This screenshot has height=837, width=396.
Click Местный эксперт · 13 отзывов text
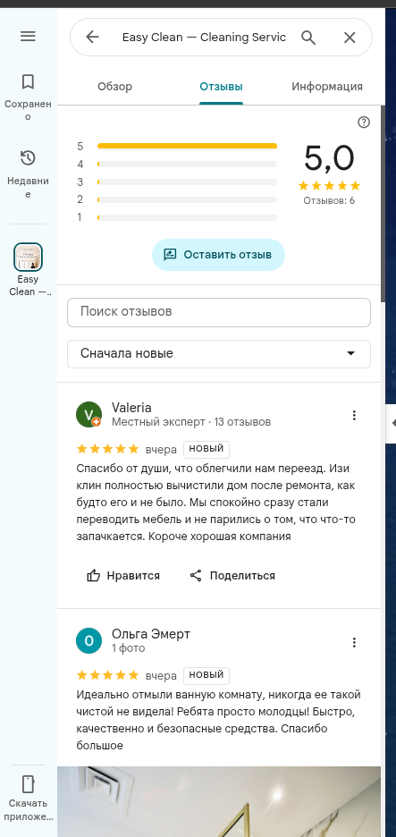click(x=191, y=422)
